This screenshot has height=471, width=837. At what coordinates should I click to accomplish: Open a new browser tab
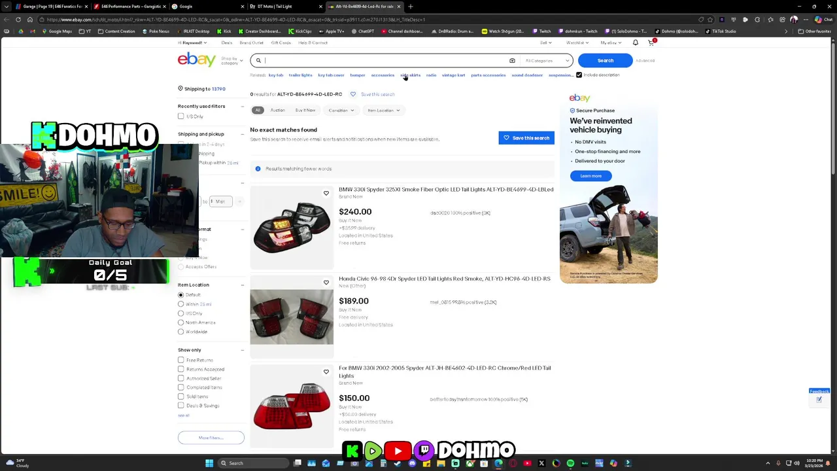tap(410, 7)
